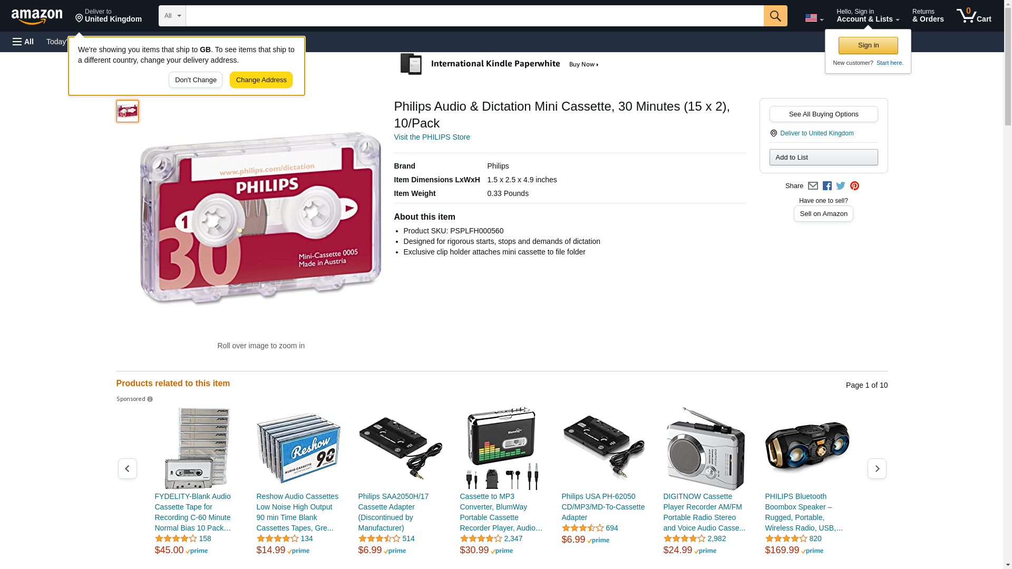
Task: Click the search magnifier button
Action: pyautogui.click(x=775, y=16)
